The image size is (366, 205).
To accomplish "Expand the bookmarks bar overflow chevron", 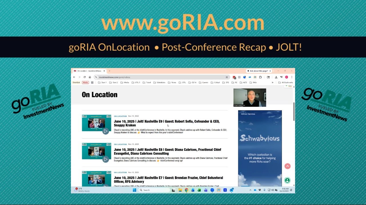I will tap(272, 83).
